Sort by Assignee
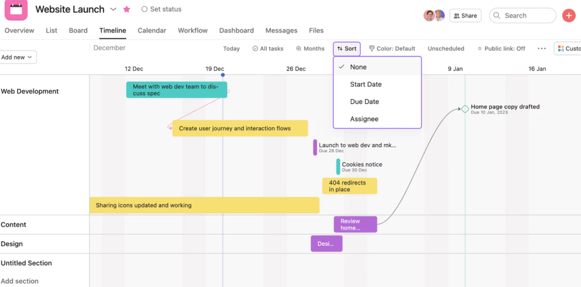The width and height of the screenshot is (581, 287). (377, 119)
